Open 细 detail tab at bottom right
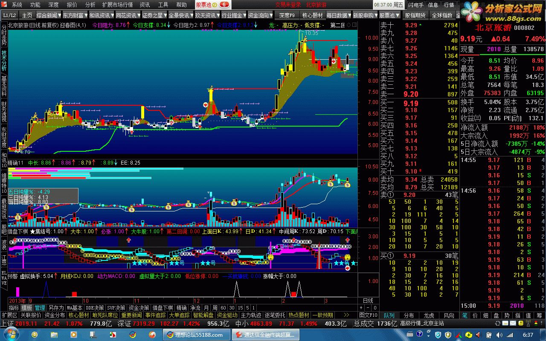The image size is (546, 341). tap(485, 315)
